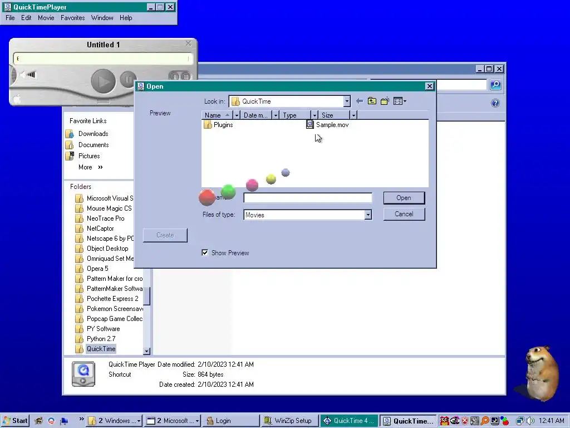Open the Help menu
The height and width of the screenshot is (428, 570).
tap(126, 17)
